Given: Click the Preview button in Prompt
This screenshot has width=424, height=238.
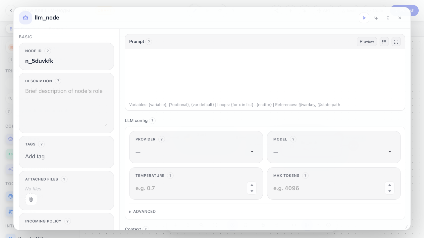Looking at the screenshot, I should 367,42.
